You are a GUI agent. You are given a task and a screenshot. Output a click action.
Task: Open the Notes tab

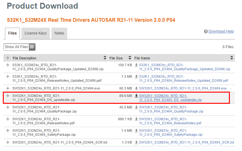tap(59, 33)
